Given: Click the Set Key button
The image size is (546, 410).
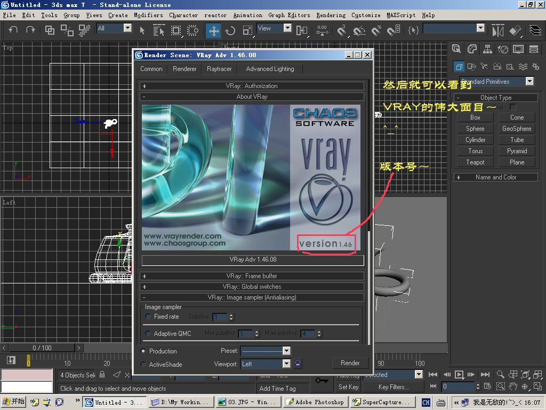Looking at the screenshot, I should (349, 387).
